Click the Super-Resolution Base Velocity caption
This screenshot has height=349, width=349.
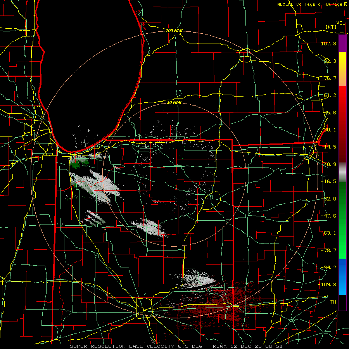[176, 346]
